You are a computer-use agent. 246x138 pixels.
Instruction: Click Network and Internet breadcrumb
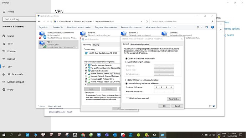click(83, 21)
